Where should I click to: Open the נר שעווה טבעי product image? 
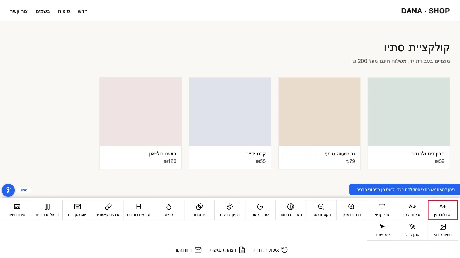pos(319,112)
